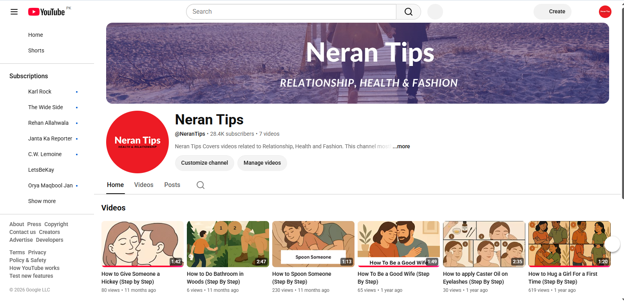Click the Videos section heading
Screen dimensions: 624x302
(114, 208)
